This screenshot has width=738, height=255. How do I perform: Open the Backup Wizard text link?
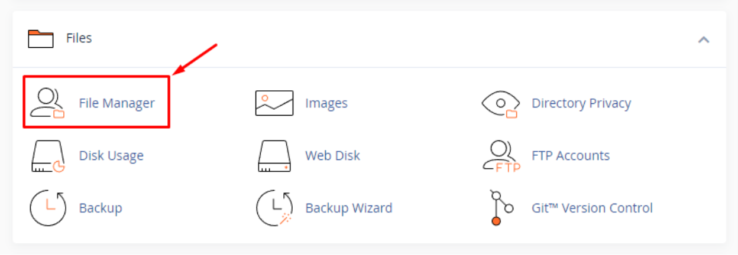pos(348,208)
